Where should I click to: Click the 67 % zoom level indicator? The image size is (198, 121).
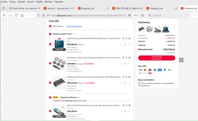click(x=136, y=15)
